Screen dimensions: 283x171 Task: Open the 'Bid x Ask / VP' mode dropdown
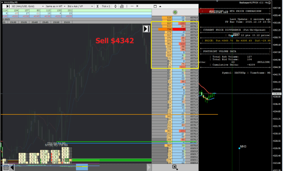coord(80,6)
